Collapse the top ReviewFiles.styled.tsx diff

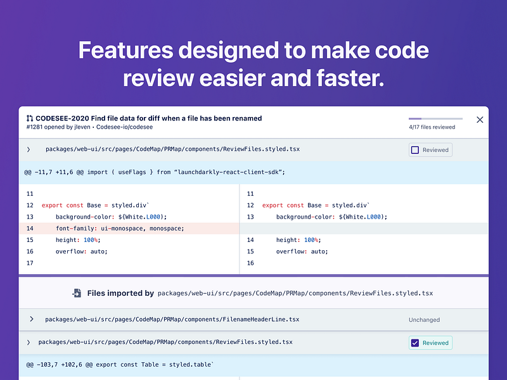coord(28,149)
